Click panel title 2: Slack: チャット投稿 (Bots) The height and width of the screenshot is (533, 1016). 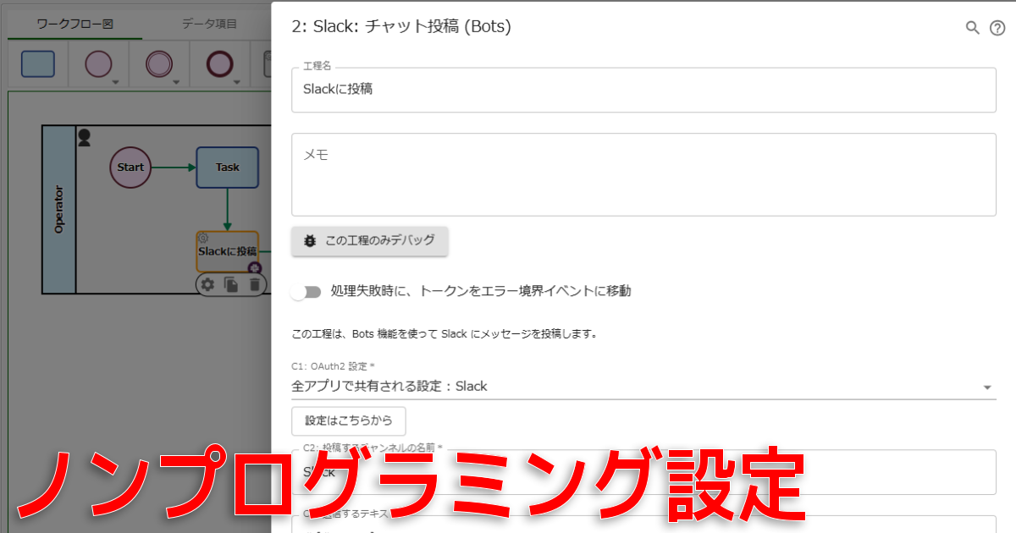click(401, 26)
